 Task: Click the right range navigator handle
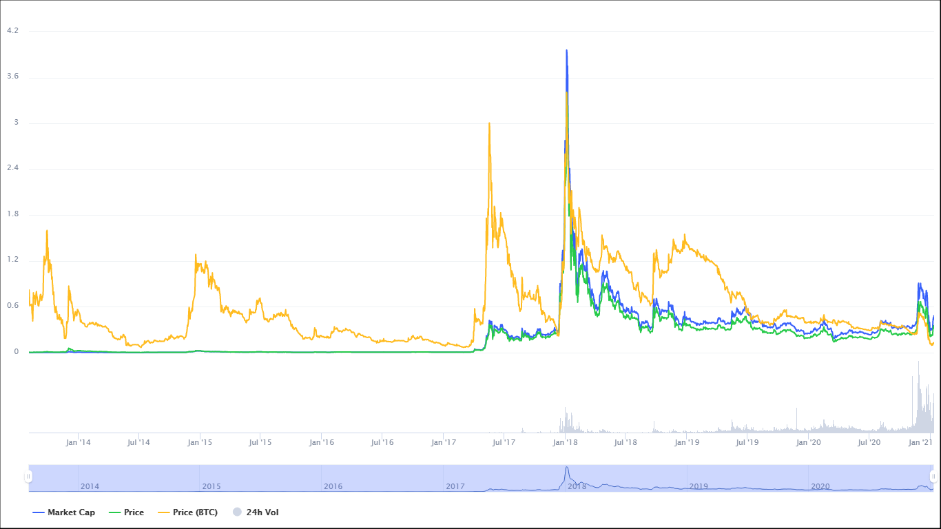pyautogui.click(x=933, y=477)
